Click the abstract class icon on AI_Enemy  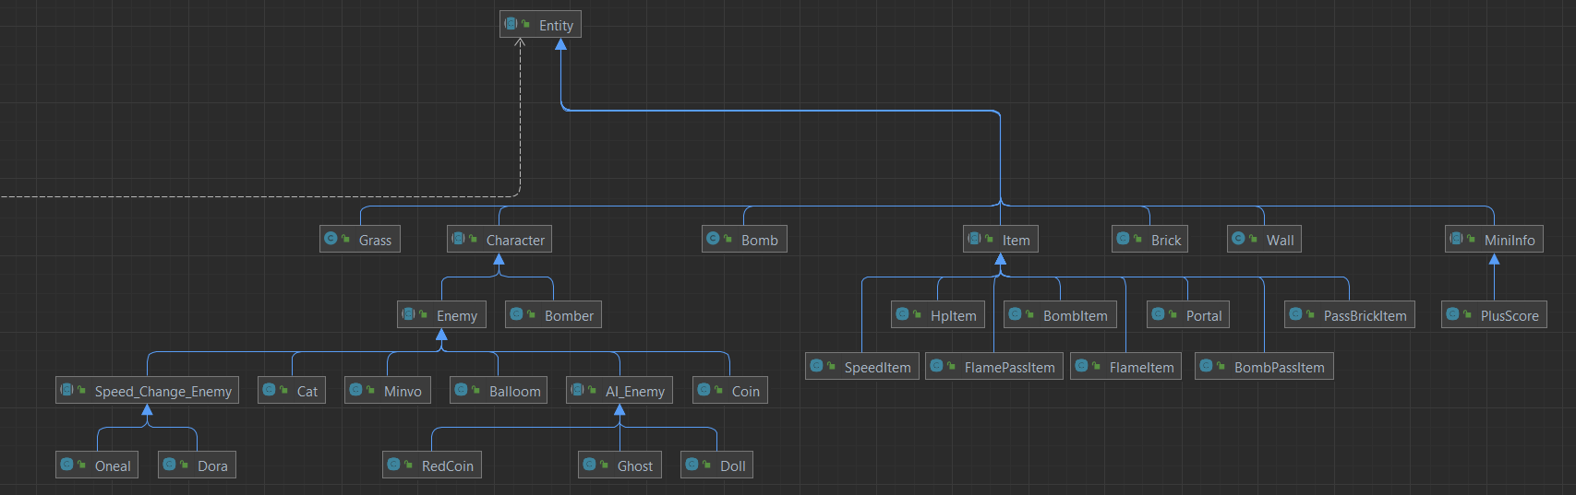pos(577,389)
